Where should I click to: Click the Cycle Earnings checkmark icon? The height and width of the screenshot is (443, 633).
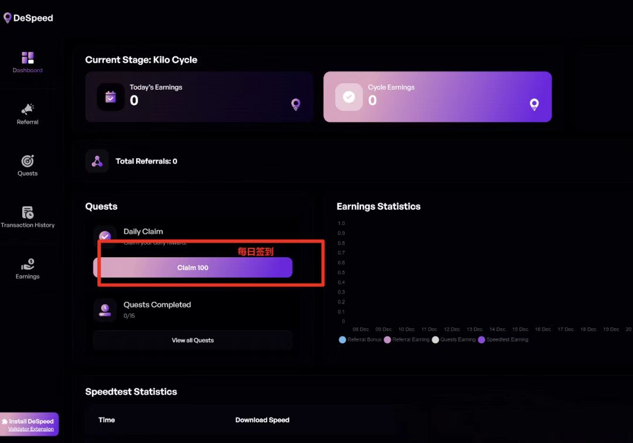[349, 97]
